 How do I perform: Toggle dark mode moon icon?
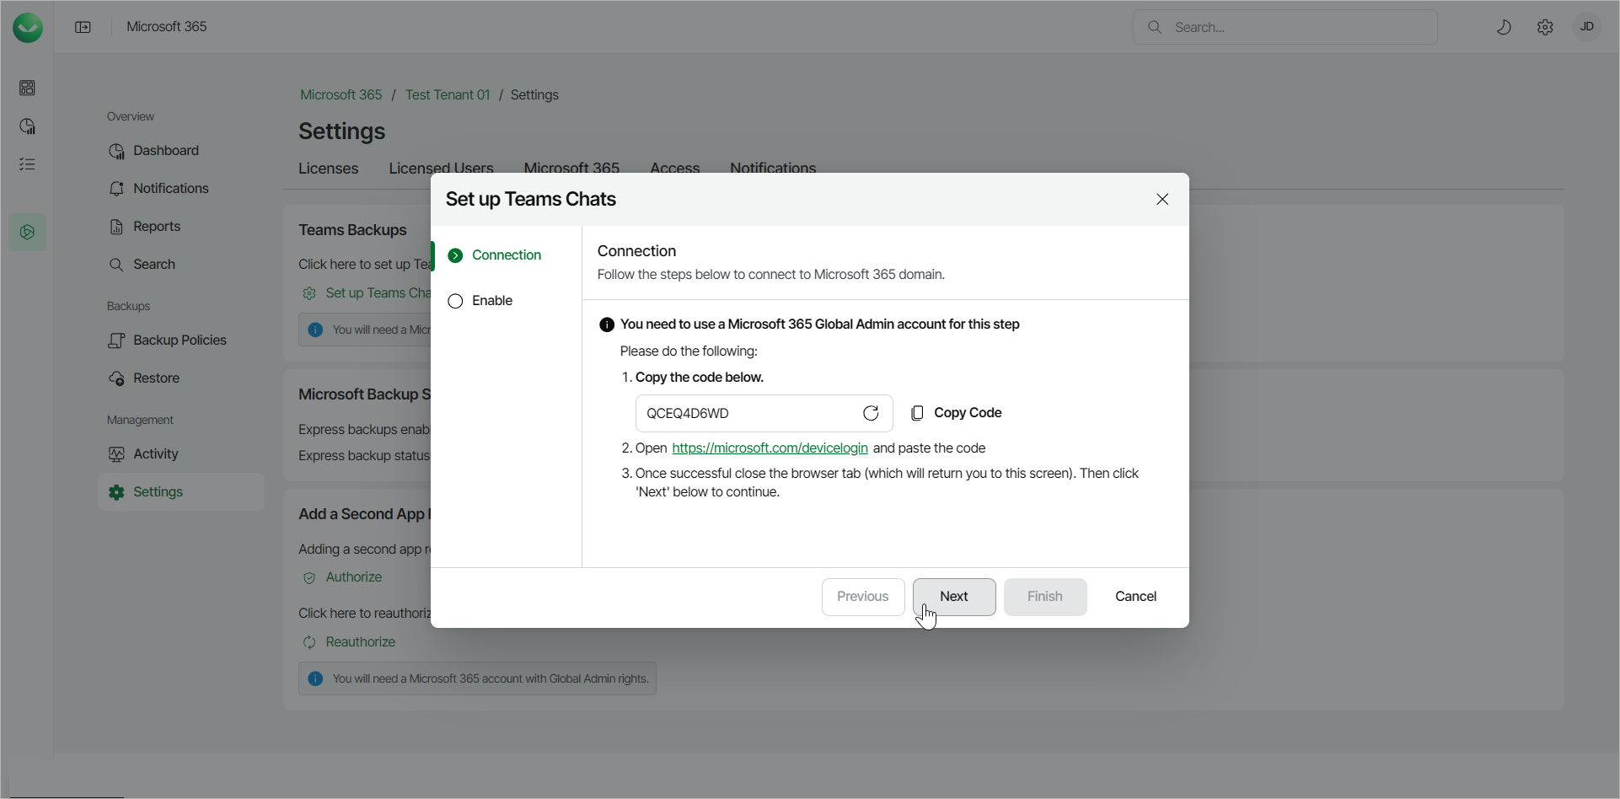(x=1504, y=27)
